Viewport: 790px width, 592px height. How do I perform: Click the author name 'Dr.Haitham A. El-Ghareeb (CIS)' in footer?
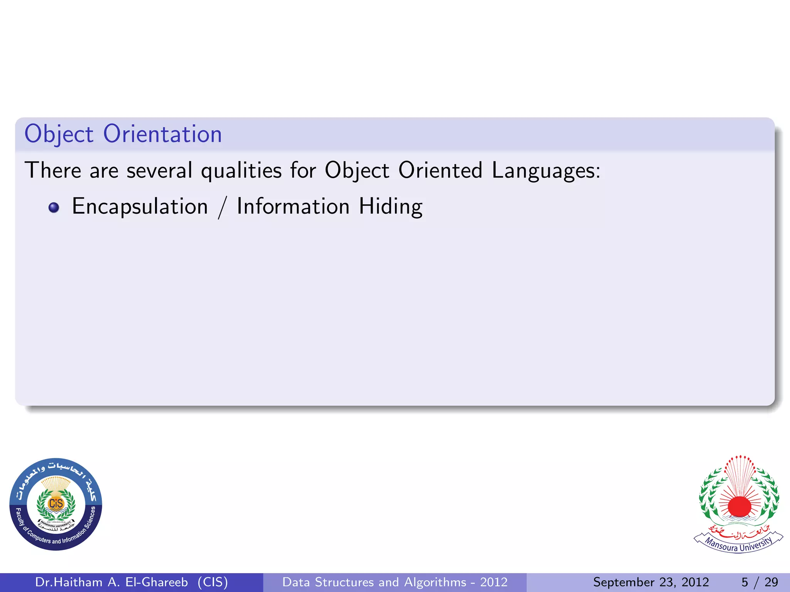(132, 582)
